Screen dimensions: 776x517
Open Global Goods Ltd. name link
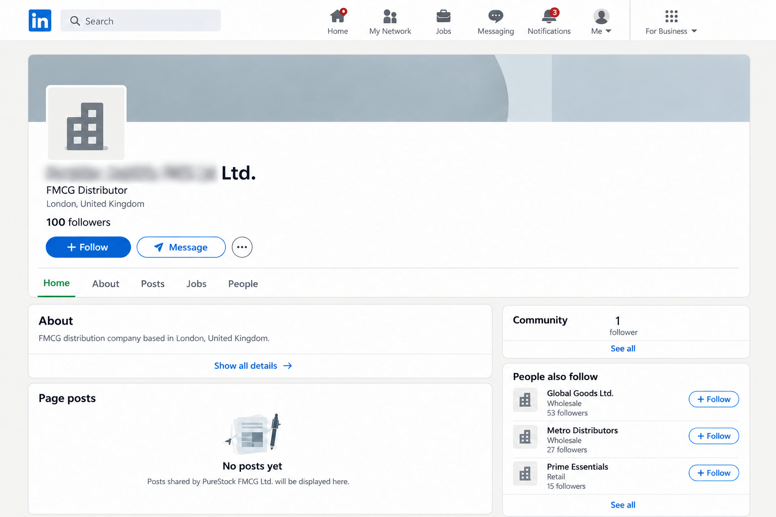click(580, 393)
